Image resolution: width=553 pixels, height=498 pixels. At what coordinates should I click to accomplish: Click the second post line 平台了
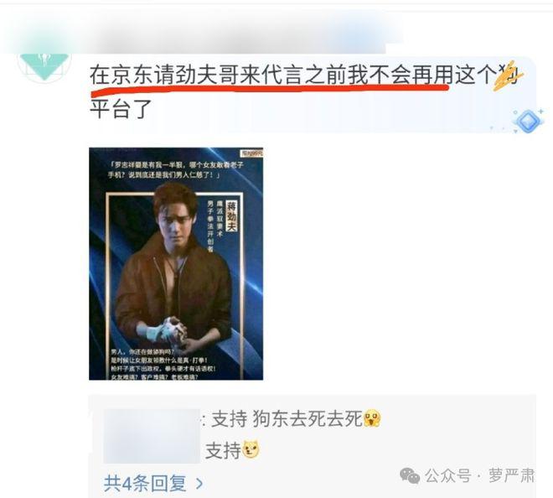point(121,108)
